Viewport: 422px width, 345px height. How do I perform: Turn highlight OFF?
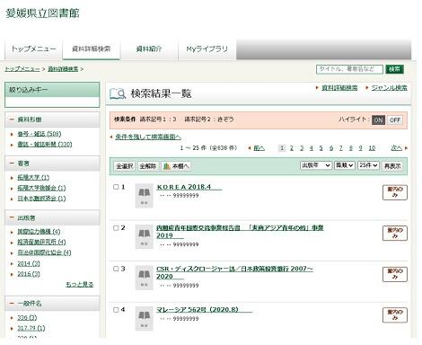pos(395,120)
